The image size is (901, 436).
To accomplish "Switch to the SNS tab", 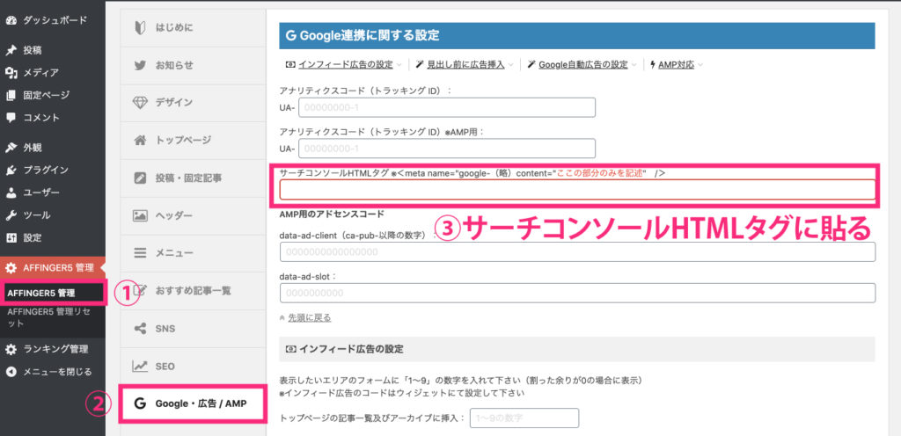I will point(193,329).
